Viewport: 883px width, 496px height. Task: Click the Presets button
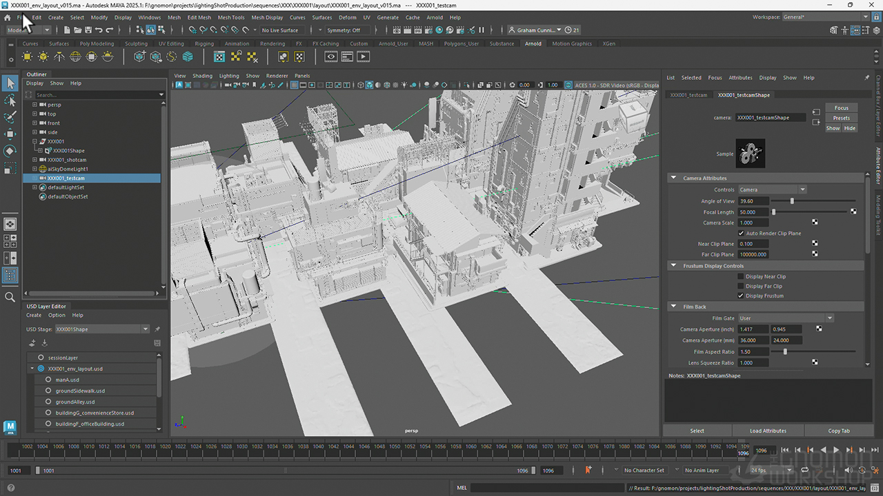tap(841, 118)
